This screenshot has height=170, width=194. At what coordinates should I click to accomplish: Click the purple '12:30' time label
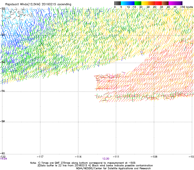pyautogui.click(x=106, y=159)
